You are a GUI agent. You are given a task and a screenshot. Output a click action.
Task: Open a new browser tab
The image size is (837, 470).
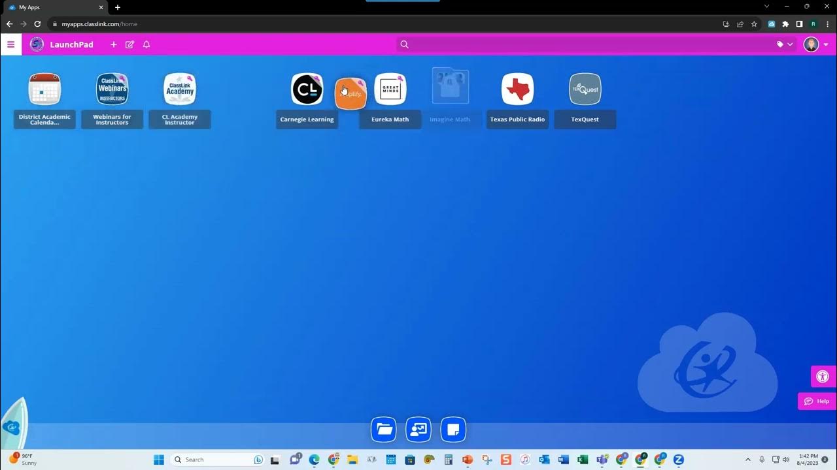(118, 7)
